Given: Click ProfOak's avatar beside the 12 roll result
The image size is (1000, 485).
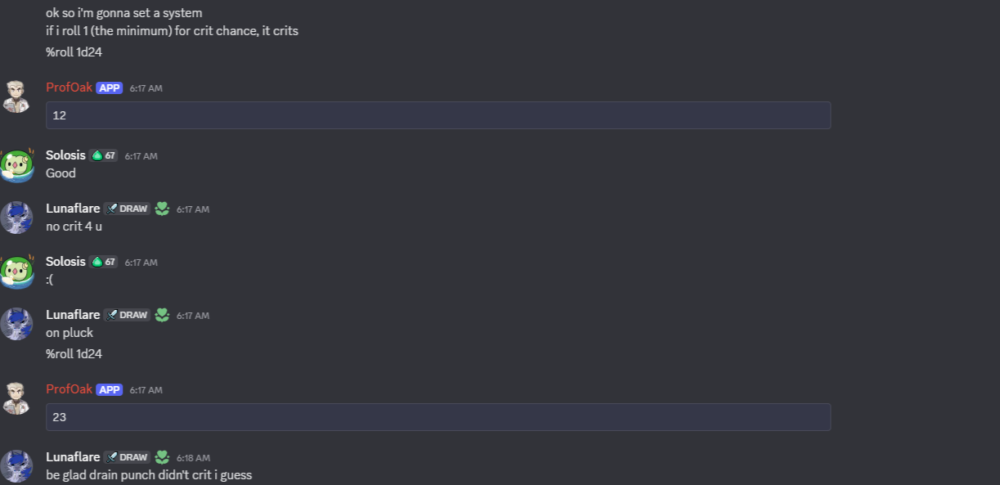Looking at the screenshot, I should [16, 97].
